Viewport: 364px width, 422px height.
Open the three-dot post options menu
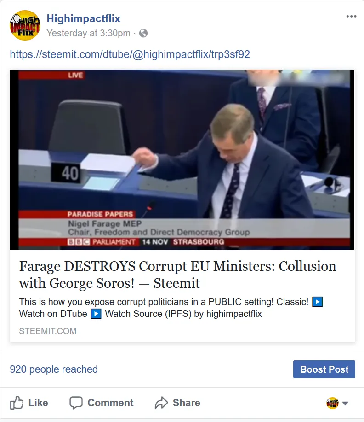351,17
